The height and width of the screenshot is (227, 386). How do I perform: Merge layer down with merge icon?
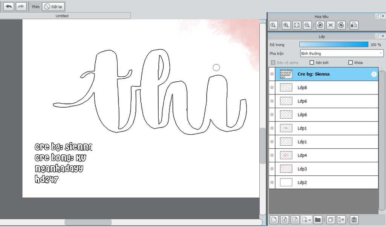(x=341, y=219)
